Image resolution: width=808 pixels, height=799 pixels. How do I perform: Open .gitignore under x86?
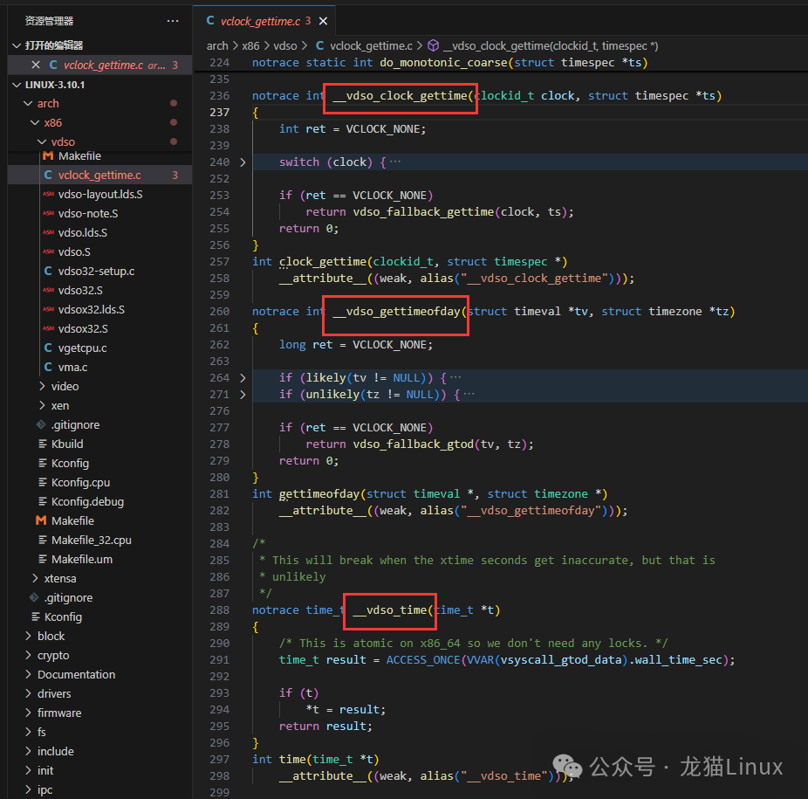coord(100,424)
